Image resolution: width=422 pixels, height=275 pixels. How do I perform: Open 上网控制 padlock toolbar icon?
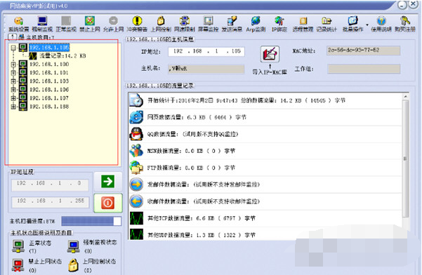click(x=161, y=21)
